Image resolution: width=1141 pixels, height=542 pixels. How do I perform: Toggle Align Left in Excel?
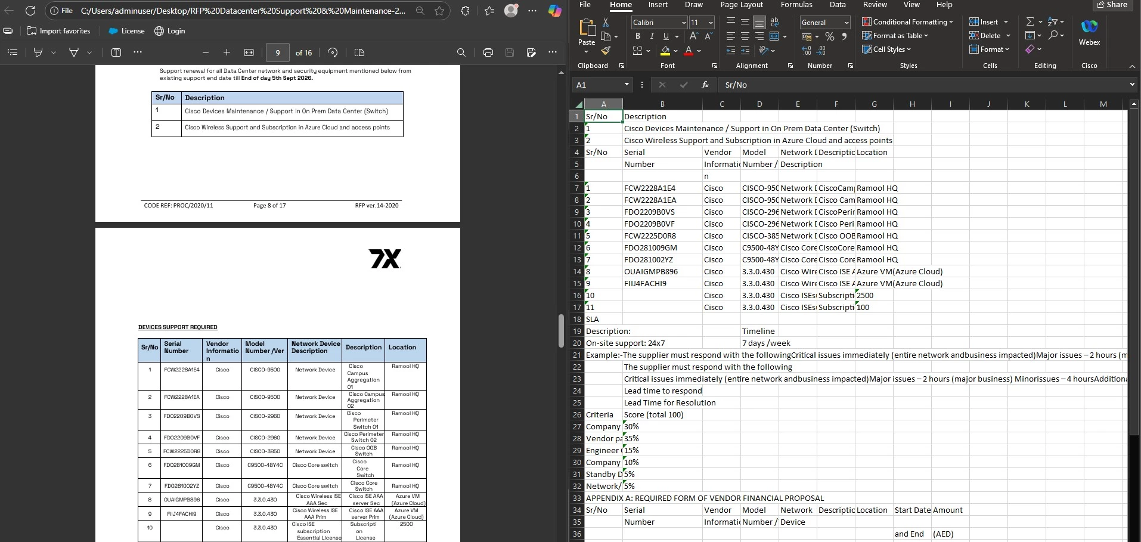(x=731, y=36)
